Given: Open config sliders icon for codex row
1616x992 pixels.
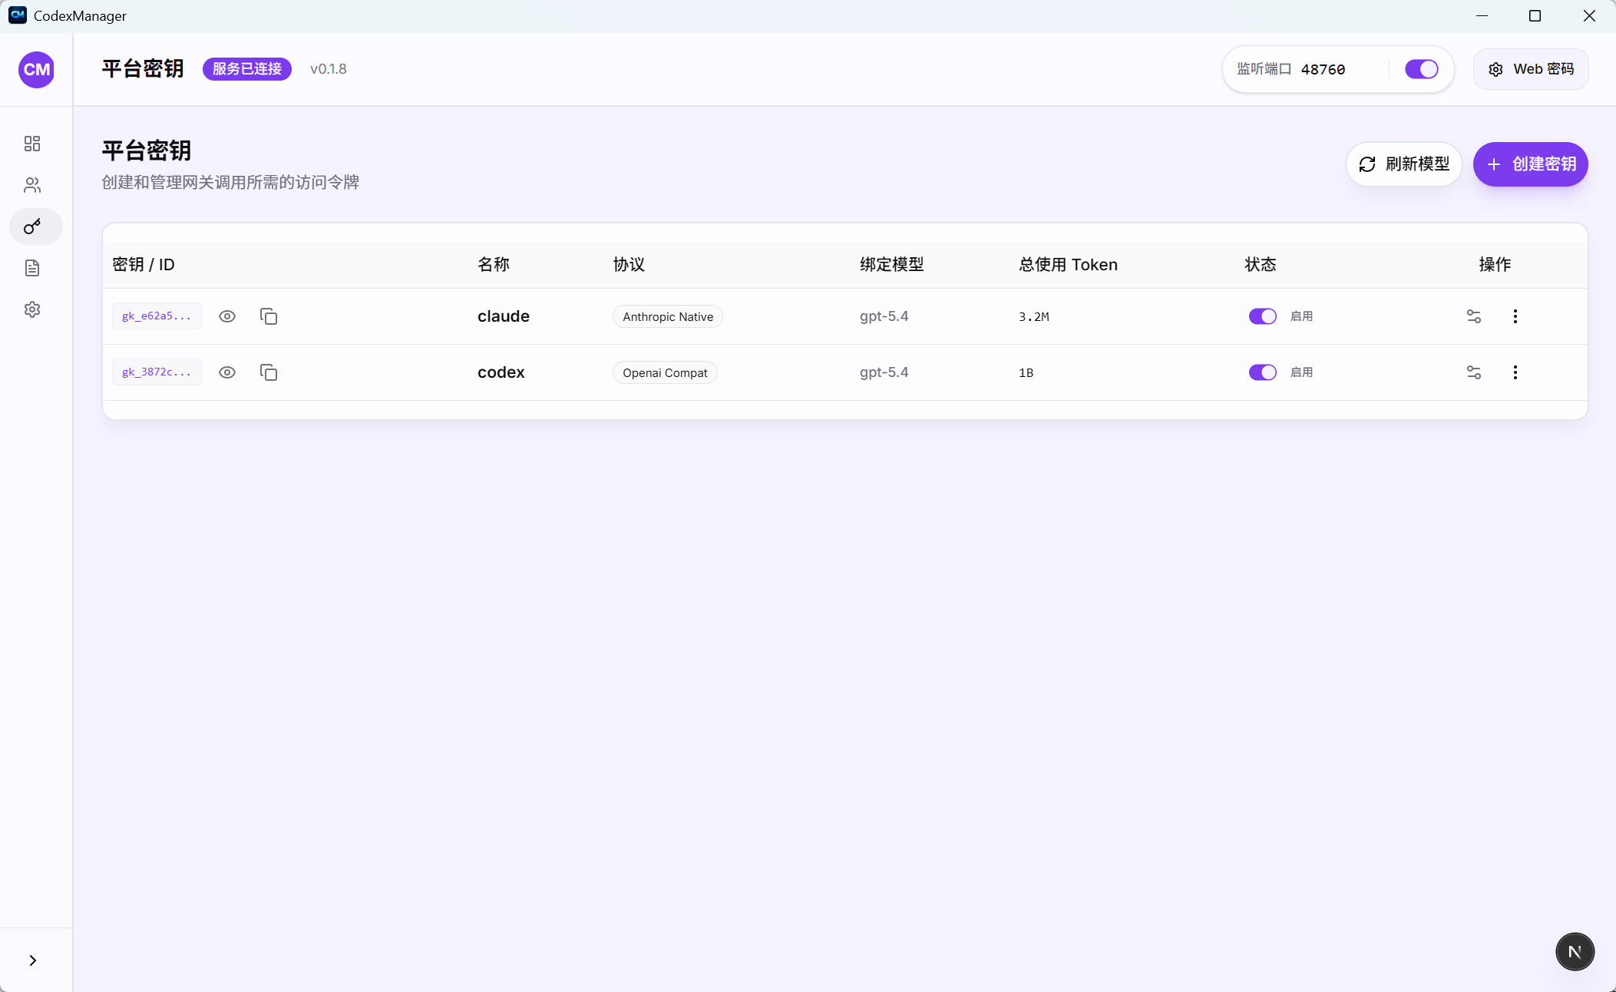Looking at the screenshot, I should tap(1473, 372).
